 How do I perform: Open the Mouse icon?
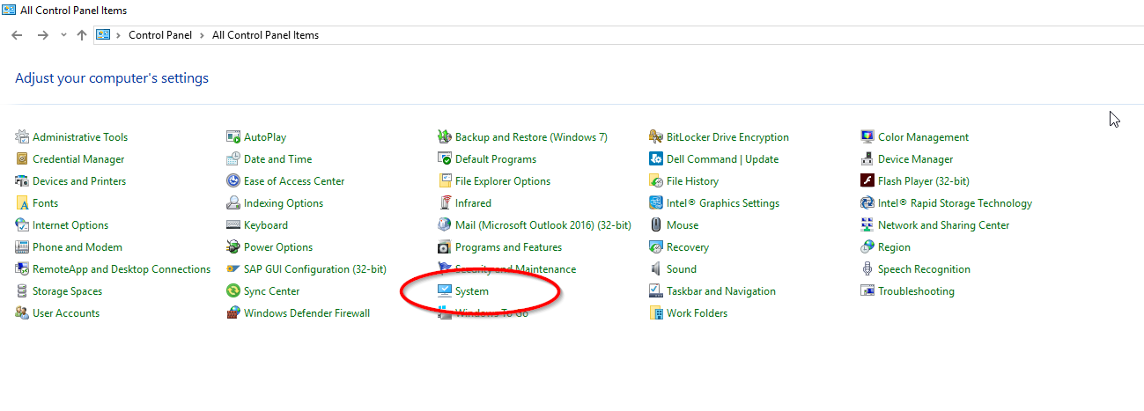point(656,224)
